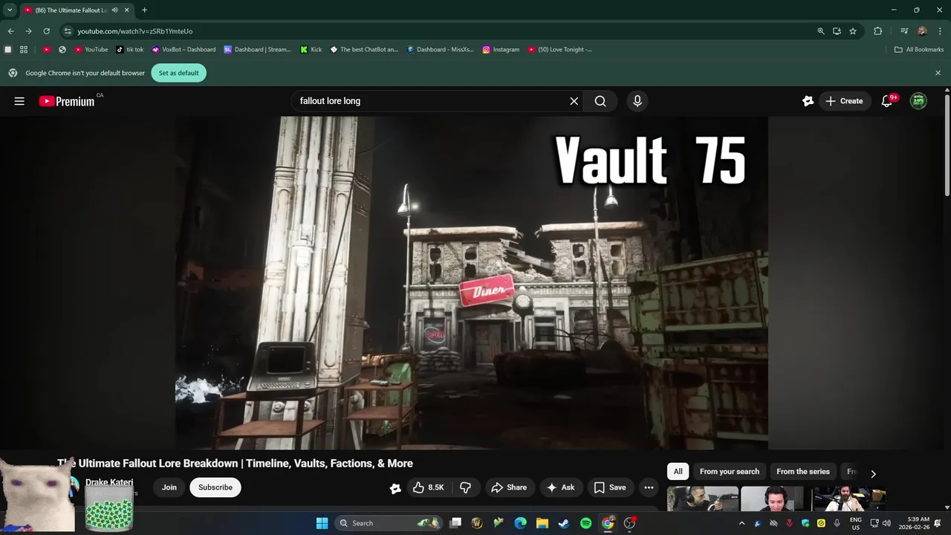Screen dimensions: 951x535
Task: Open the Dashboard | Stream... bookmark
Action: point(258,50)
